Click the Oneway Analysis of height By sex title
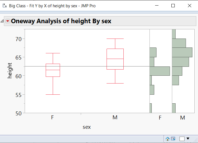The height and width of the screenshot is (143, 198). point(61,21)
